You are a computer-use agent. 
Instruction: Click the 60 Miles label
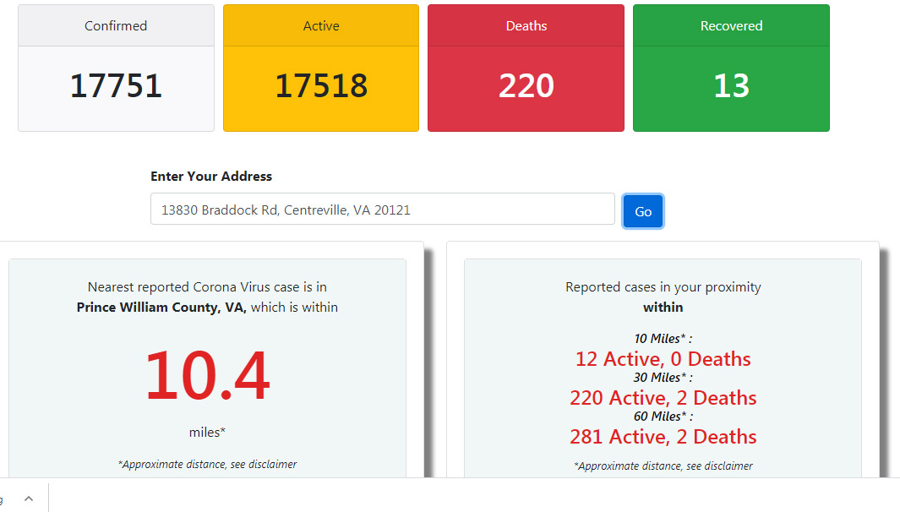point(663,417)
